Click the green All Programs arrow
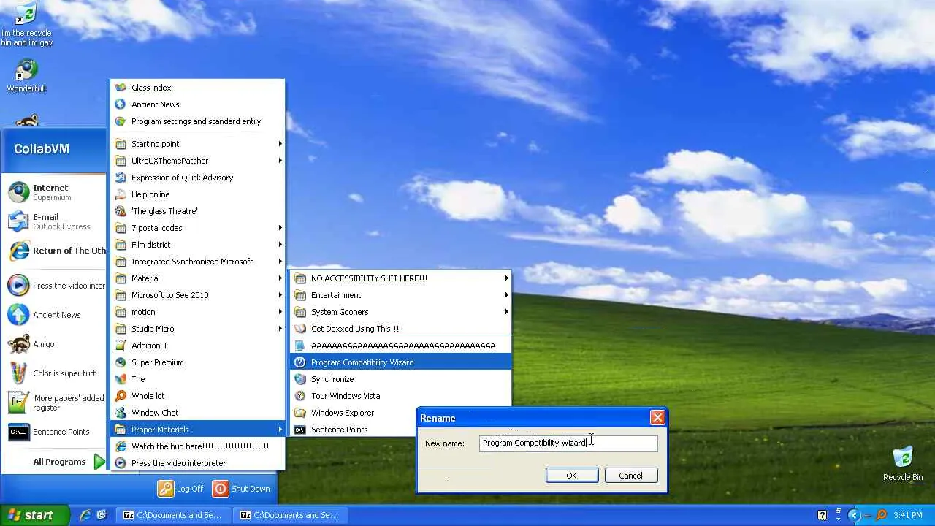 pyautogui.click(x=100, y=462)
